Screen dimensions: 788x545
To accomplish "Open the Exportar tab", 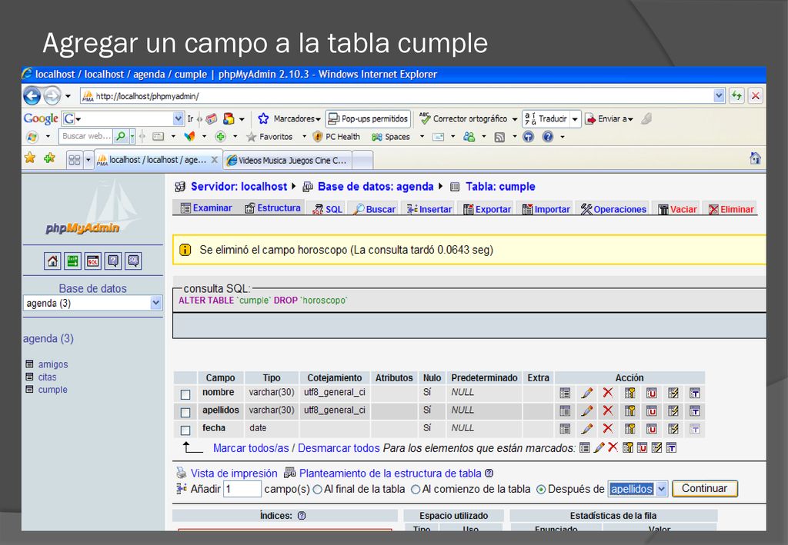I will pyautogui.click(x=487, y=209).
